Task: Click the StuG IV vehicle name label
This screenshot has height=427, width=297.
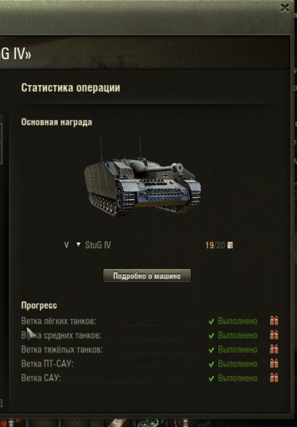Action: (x=98, y=245)
